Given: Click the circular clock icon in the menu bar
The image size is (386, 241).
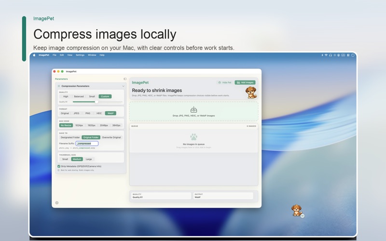Looking at the screenshot, I should tap(353, 55).
